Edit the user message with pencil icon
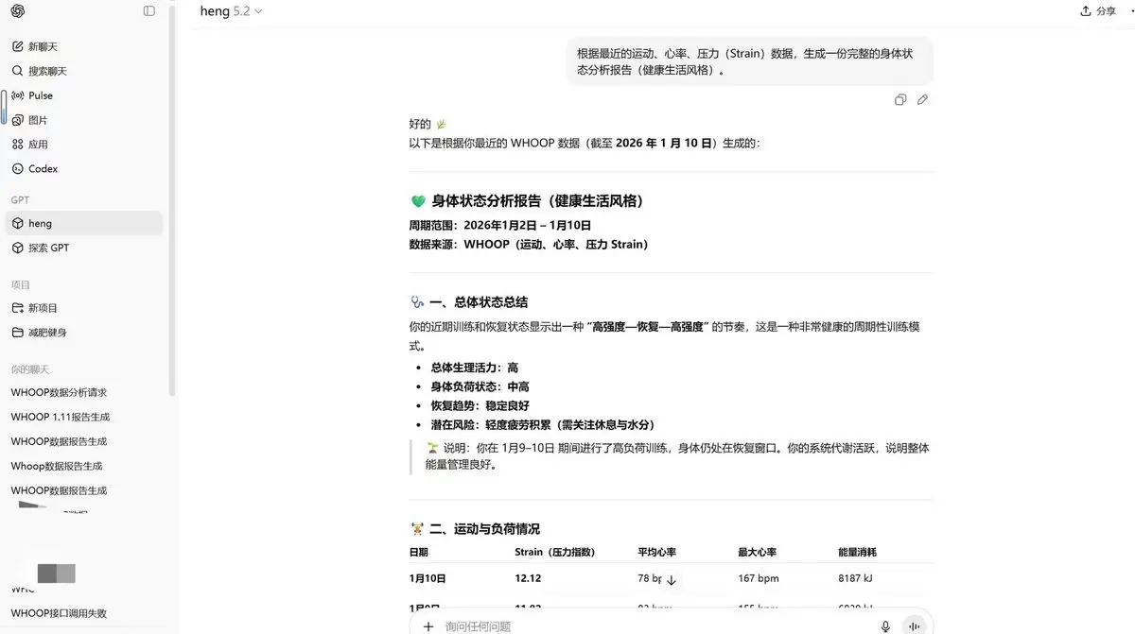 coord(922,100)
